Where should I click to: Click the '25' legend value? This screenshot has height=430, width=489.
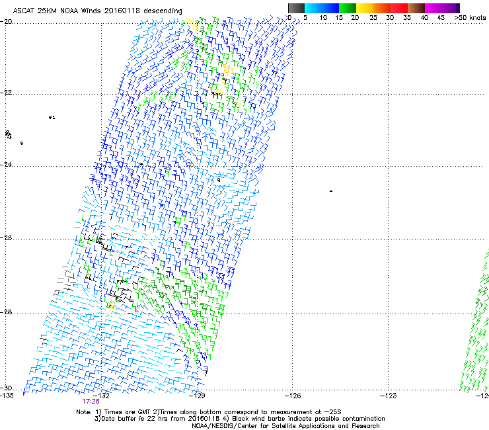373,18
